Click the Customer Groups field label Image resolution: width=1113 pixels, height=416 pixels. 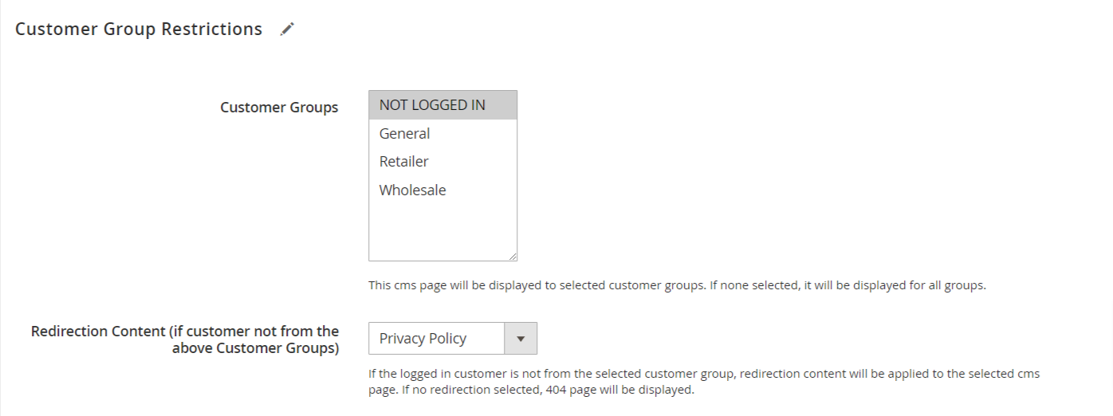pos(279,108)
